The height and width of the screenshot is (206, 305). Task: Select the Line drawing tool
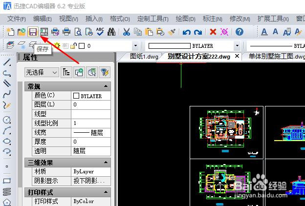pos(7,62)
